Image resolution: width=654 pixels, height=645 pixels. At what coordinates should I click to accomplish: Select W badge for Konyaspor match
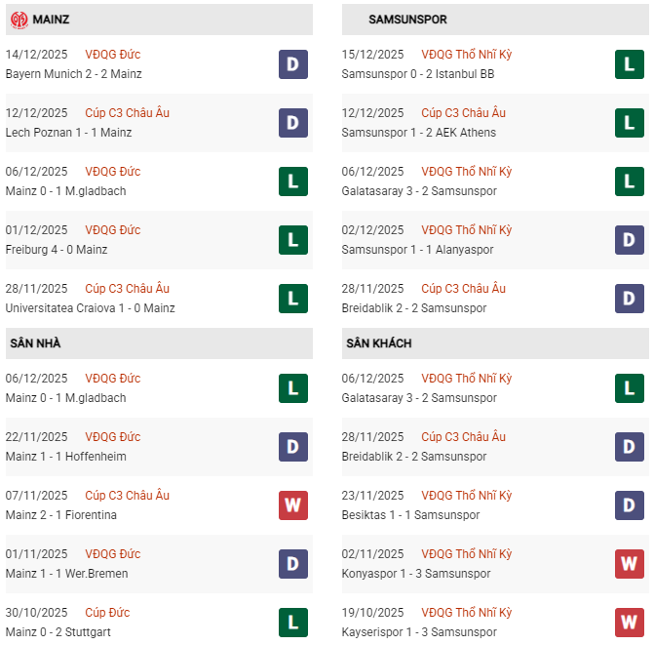pos(630,564)
